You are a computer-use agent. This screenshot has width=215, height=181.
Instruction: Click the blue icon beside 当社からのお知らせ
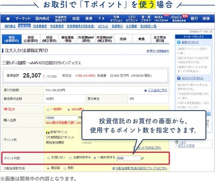tap(179, 78)
